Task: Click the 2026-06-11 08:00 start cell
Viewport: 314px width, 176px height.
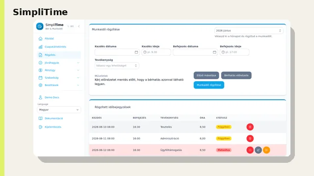Action: pos(103,138)
